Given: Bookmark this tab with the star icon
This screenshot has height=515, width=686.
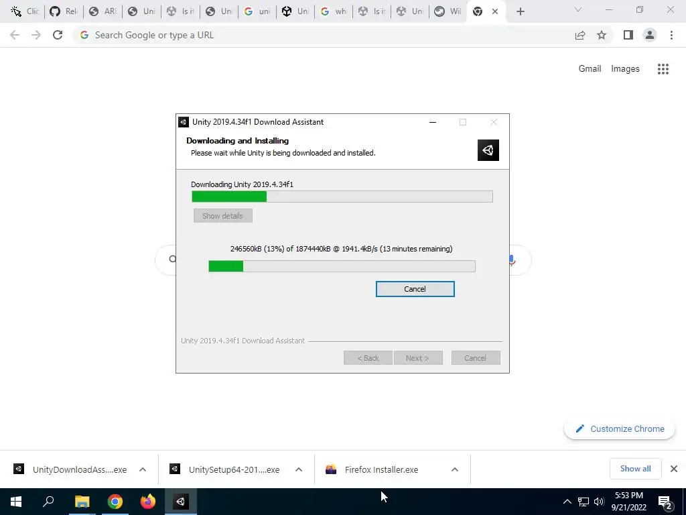Looking at the screenshot, I should [x=602, y=35].
